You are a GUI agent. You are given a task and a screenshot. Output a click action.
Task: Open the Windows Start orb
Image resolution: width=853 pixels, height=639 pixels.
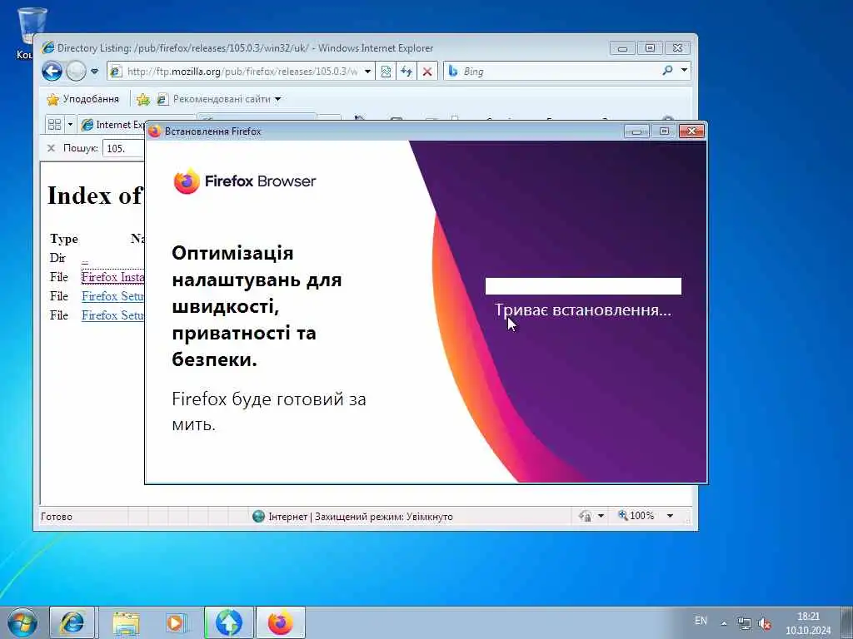(22, 622)
